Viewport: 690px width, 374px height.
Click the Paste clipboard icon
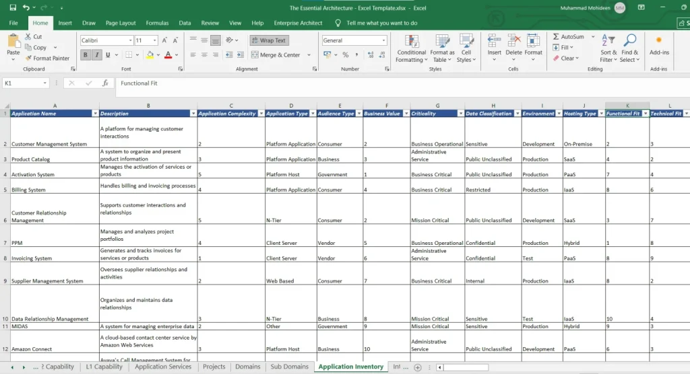coord(13,42)
